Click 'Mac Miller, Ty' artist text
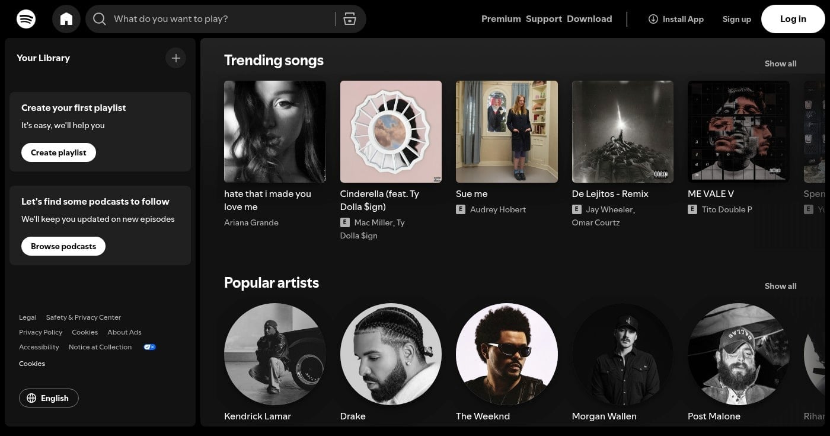The width and height of the screenshot is (830, 436). [379, 222]
